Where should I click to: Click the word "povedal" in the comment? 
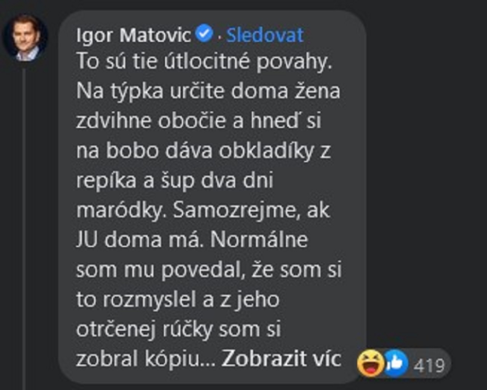pos(203,270)
